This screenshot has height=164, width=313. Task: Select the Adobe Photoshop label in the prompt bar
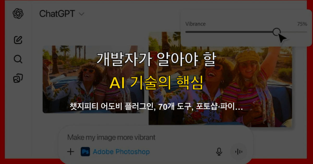pos(121,152)
